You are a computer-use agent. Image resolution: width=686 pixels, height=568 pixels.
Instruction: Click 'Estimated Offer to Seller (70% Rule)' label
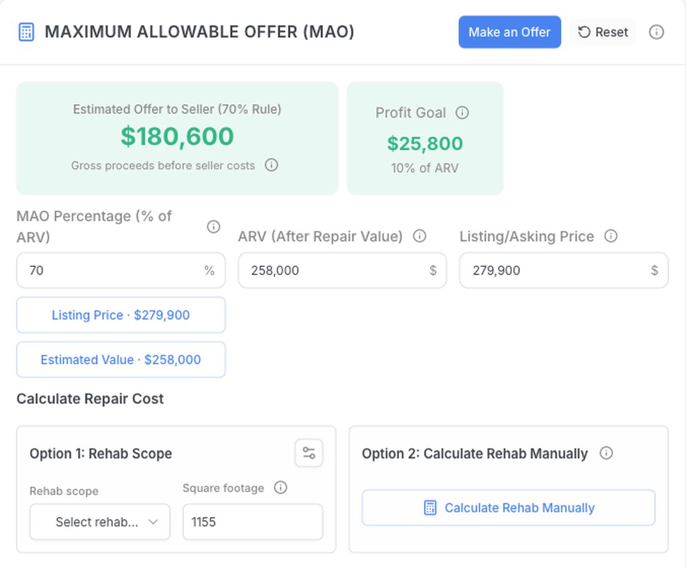coord(177,109)
